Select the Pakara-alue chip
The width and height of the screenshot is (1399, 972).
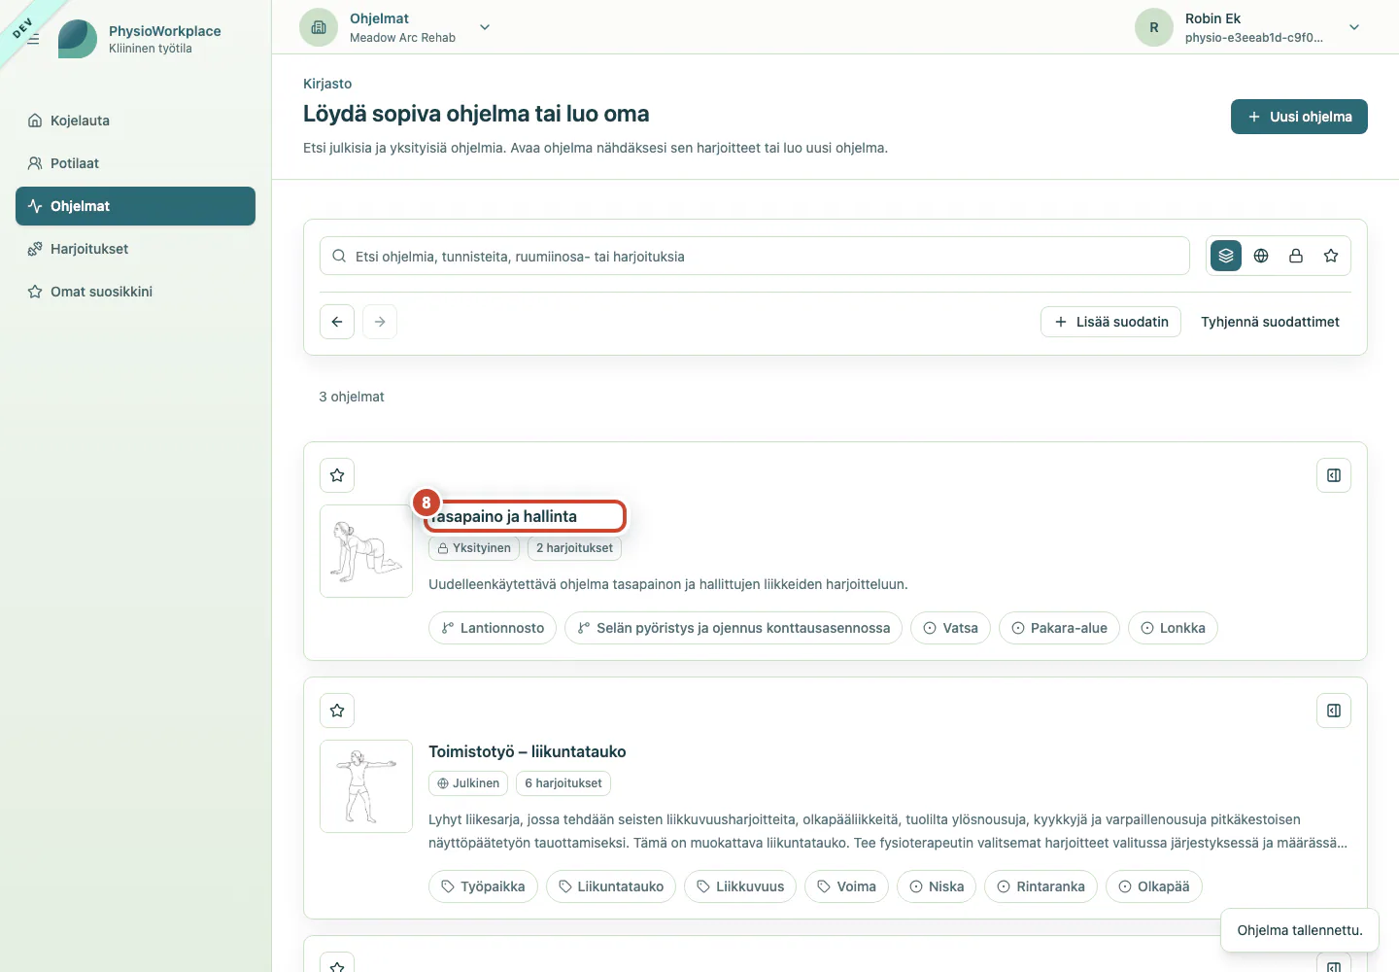click(1059, 628)
